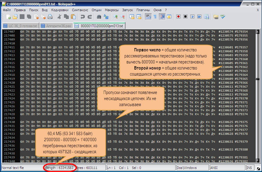The width and height of the screenshot is (262, 172).
Task: Select the 800001TO2000000pm013.txt tab
Action: [x=99, y=26]
